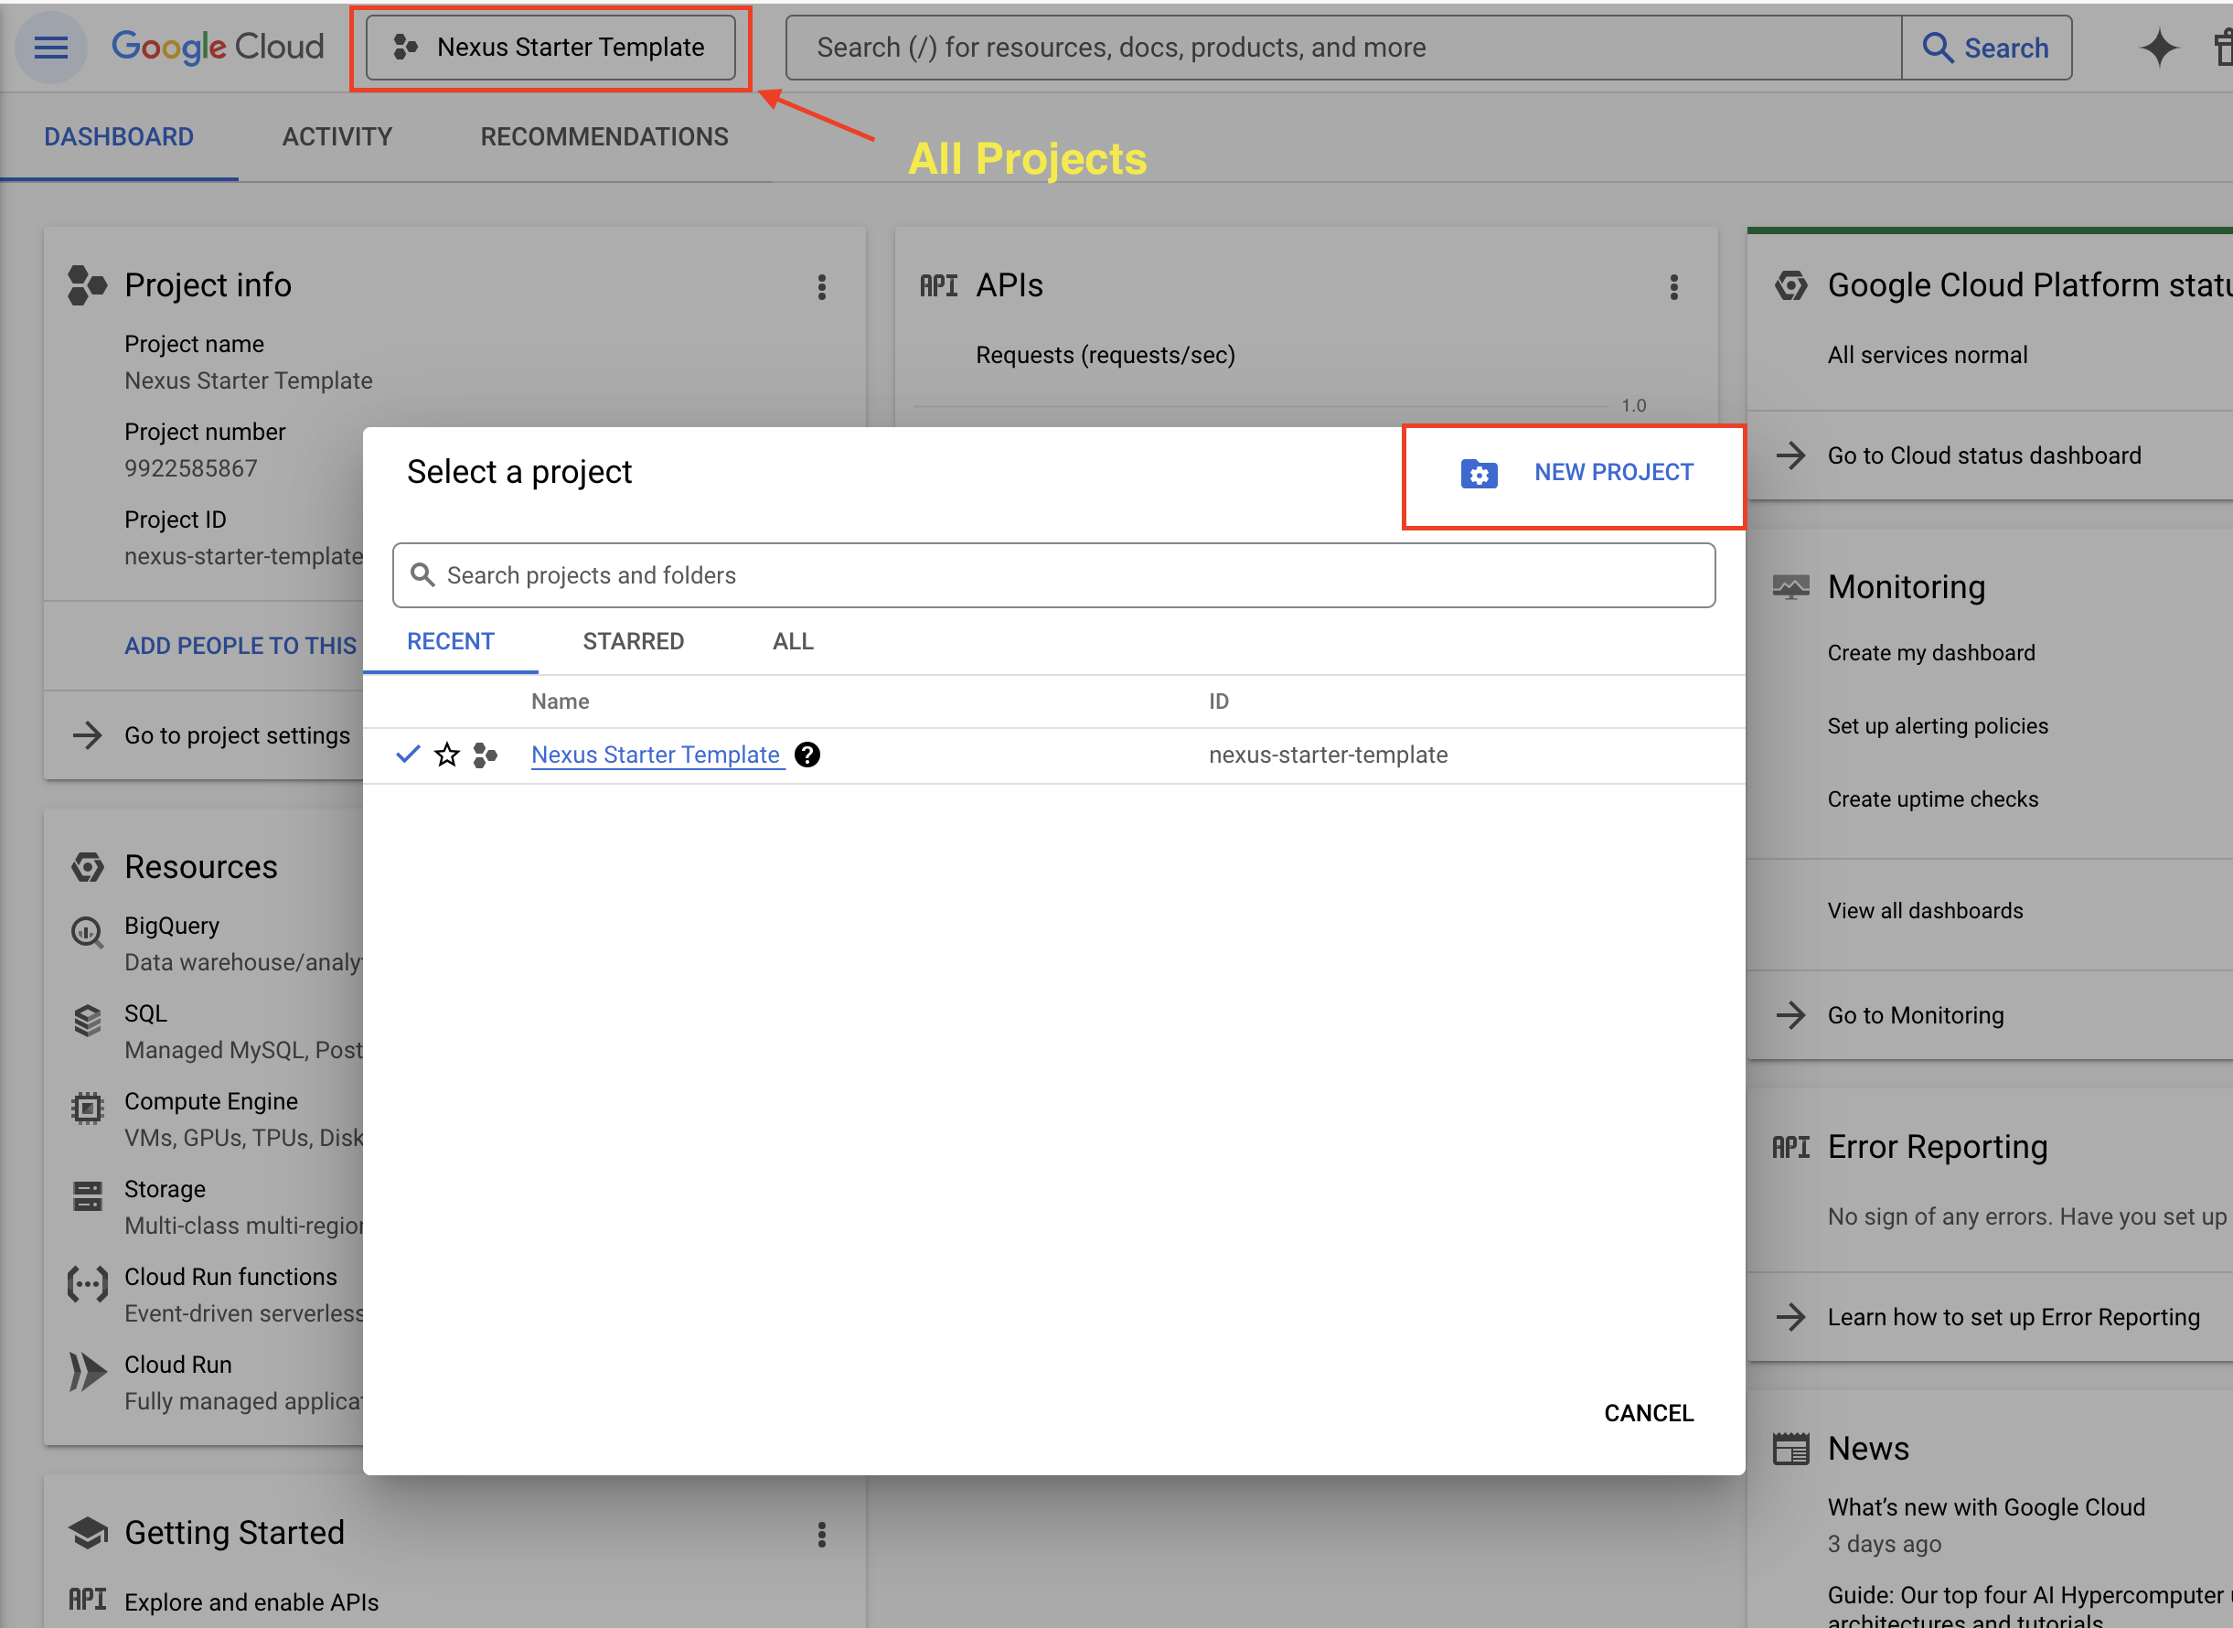Open What's new with Google Cloud news

(x=1986, y=1508)
